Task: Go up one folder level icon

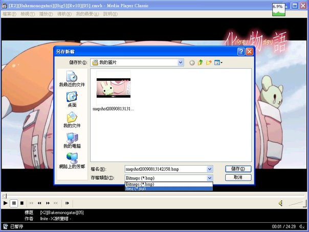Action: [x=200, y=62]
